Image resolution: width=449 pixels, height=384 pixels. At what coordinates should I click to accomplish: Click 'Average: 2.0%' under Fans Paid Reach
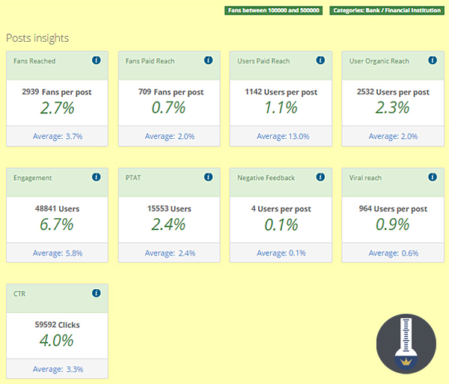(170, 137)
